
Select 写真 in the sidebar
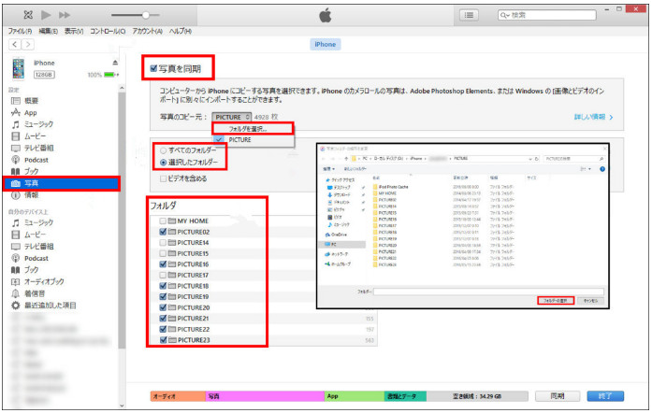(x=62, y=183)
